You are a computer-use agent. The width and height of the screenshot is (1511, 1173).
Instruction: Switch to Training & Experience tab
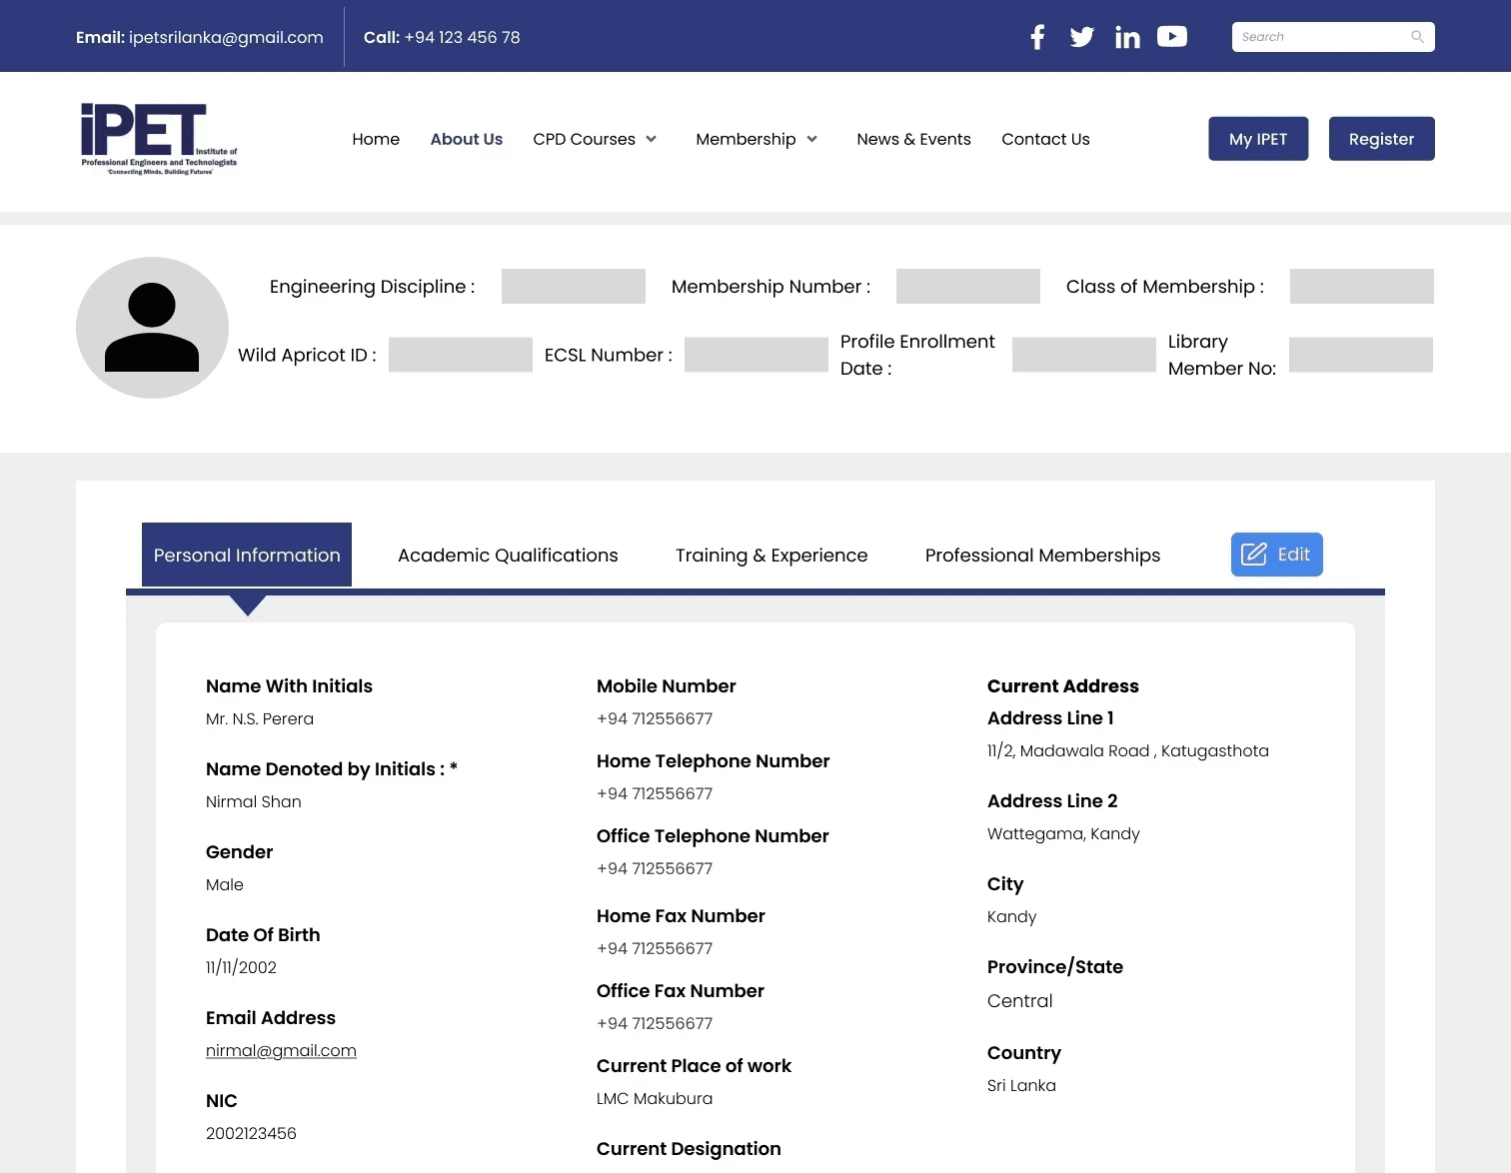[x=771, y=556]
